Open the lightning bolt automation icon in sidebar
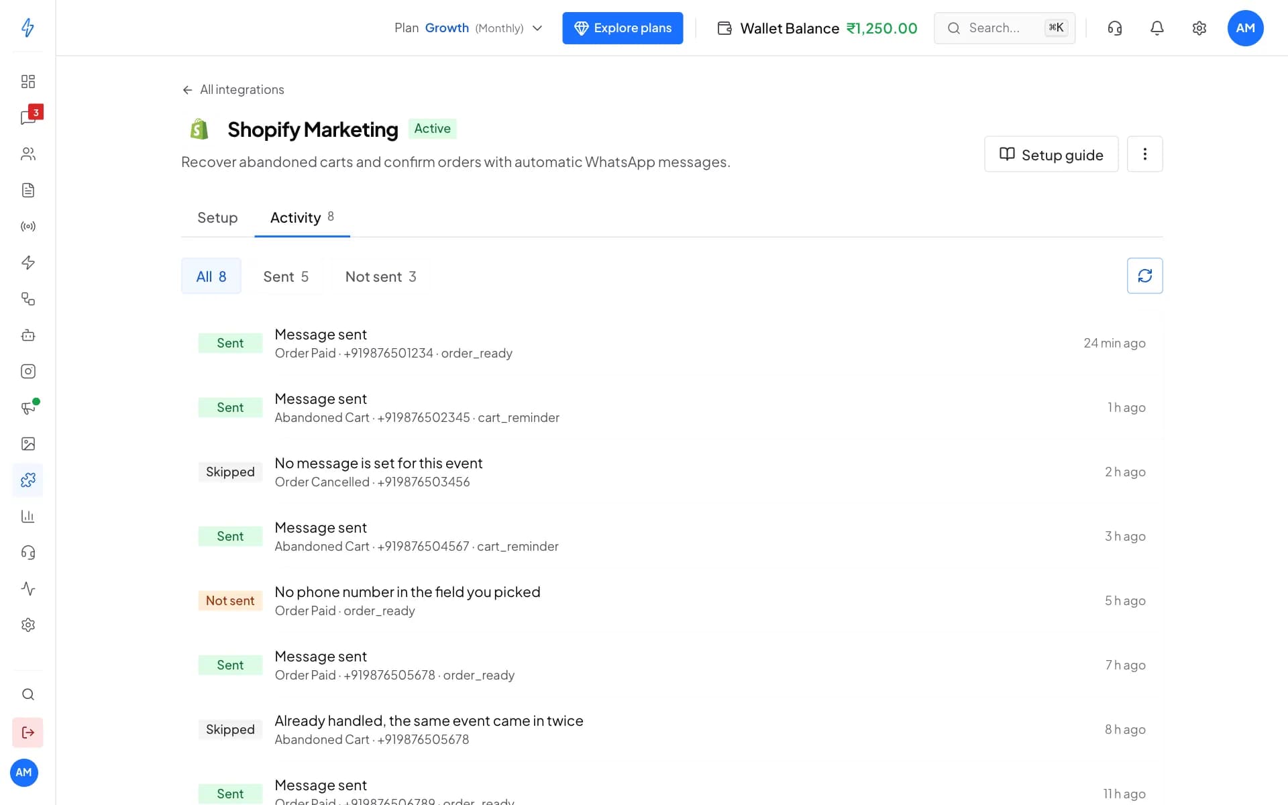Screen dimensions: 1288x805 pos(28,262)
